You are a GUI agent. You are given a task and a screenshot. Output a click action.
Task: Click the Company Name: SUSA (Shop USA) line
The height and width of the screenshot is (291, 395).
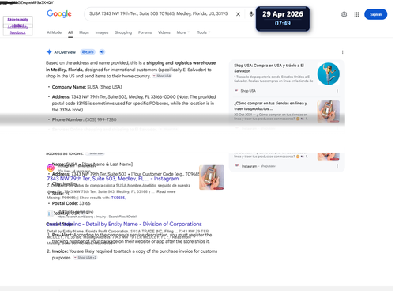point(87,87)
